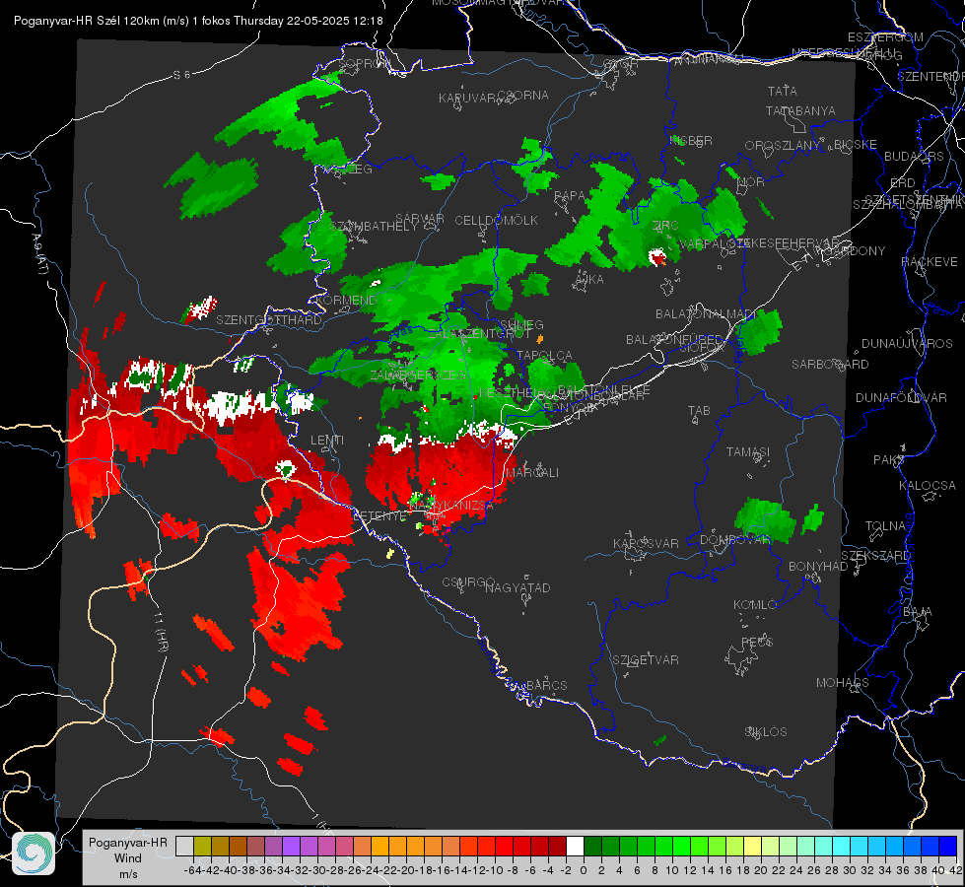Select bright green swatch between 10 and 12
The height and width of the screenshot is (887, 965).
pos(681,846)
